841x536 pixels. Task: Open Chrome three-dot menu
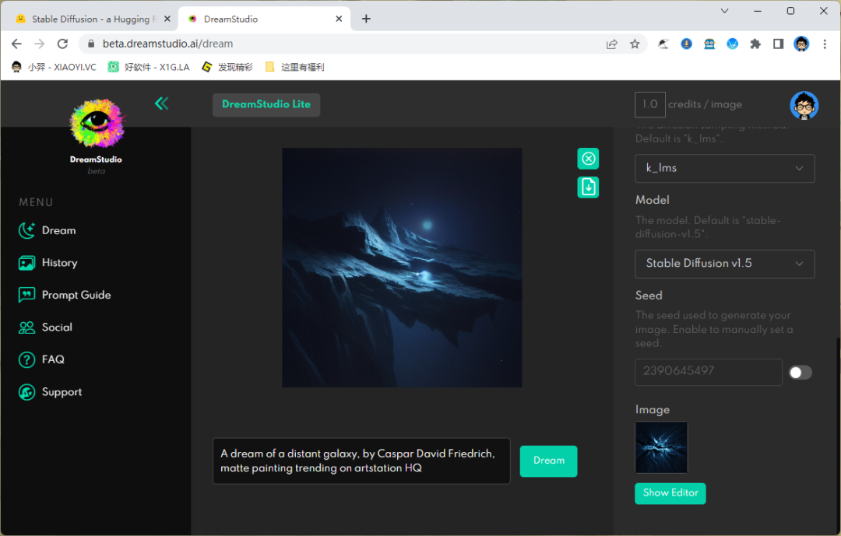coord(825,44)
